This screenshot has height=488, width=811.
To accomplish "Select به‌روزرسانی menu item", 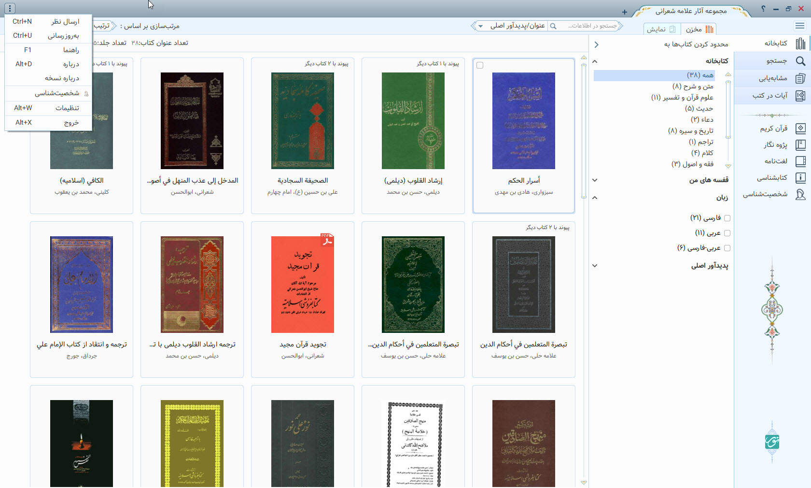I will (48, 35).
